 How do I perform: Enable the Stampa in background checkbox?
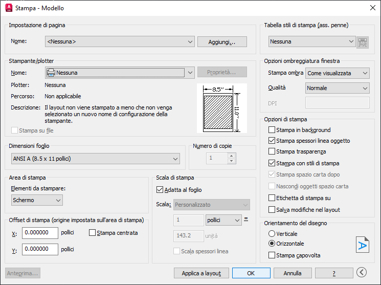pyautogui.click(x=272, y=130)
